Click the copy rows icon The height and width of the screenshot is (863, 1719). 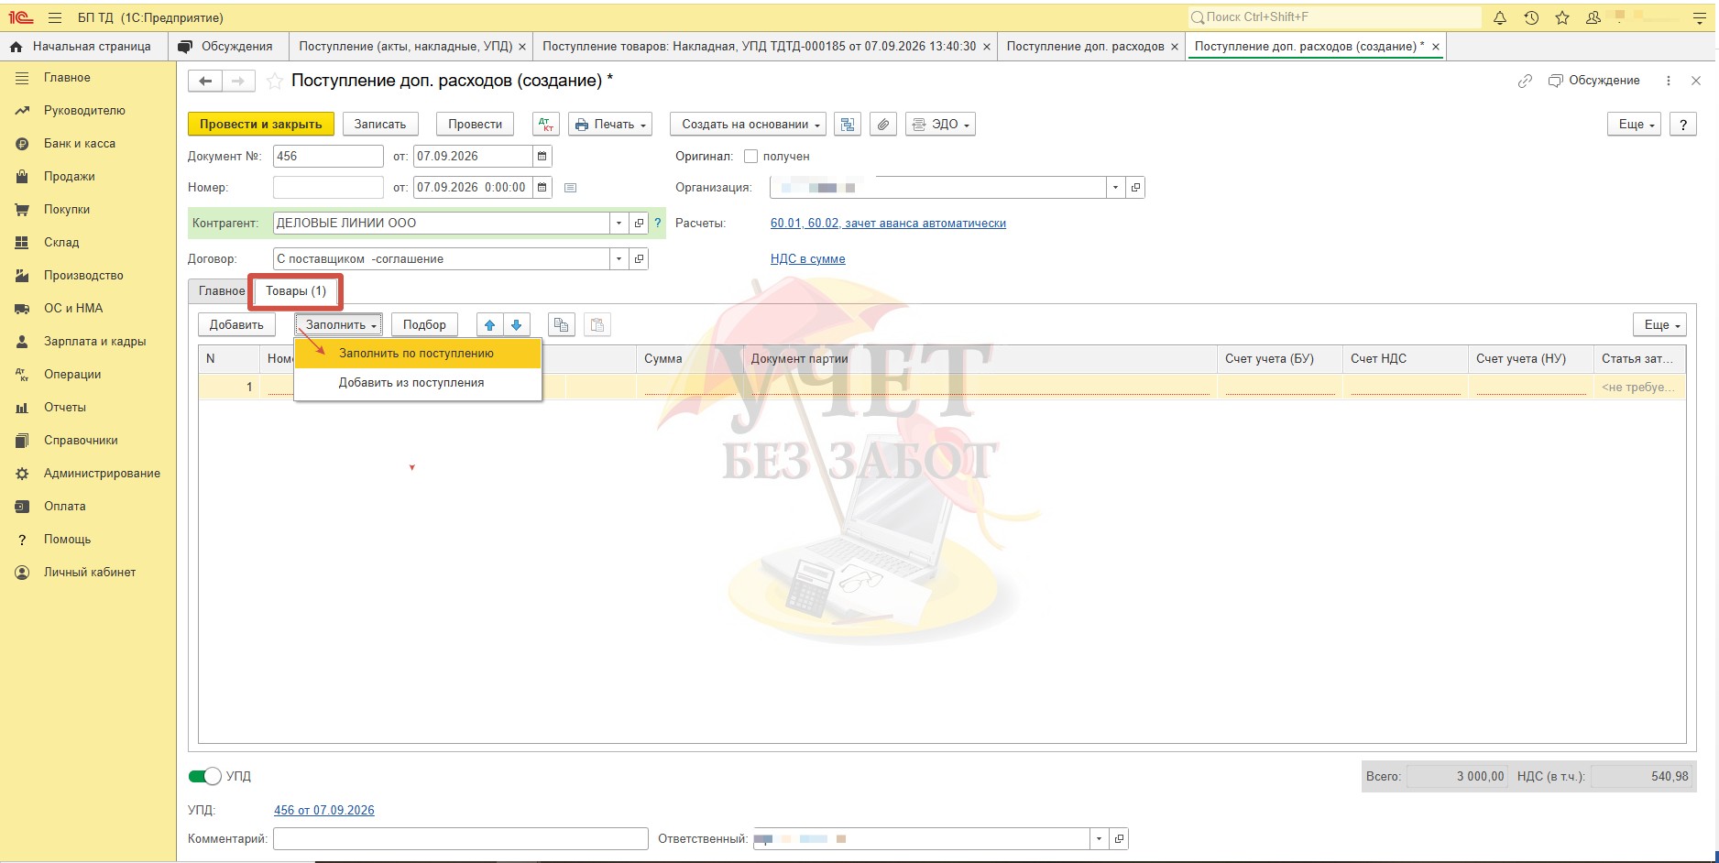click(x=562, y=325)
